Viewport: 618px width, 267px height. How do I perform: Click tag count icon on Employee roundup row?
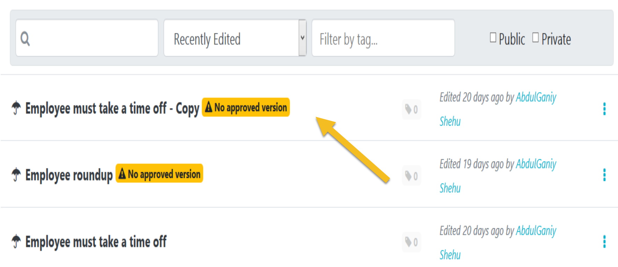(x=411, y=176)
